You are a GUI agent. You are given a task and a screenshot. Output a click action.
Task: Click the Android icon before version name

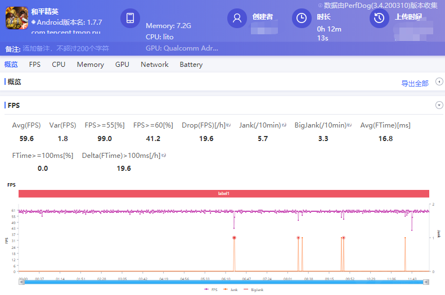(x=34, y=22)
